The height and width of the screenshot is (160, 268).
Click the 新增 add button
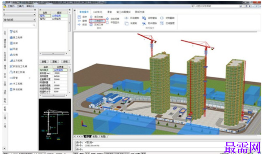click(x=44, y=61)
